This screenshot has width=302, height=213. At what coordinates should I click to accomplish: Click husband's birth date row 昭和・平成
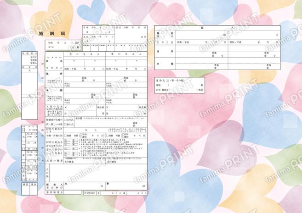pos(85,69)
